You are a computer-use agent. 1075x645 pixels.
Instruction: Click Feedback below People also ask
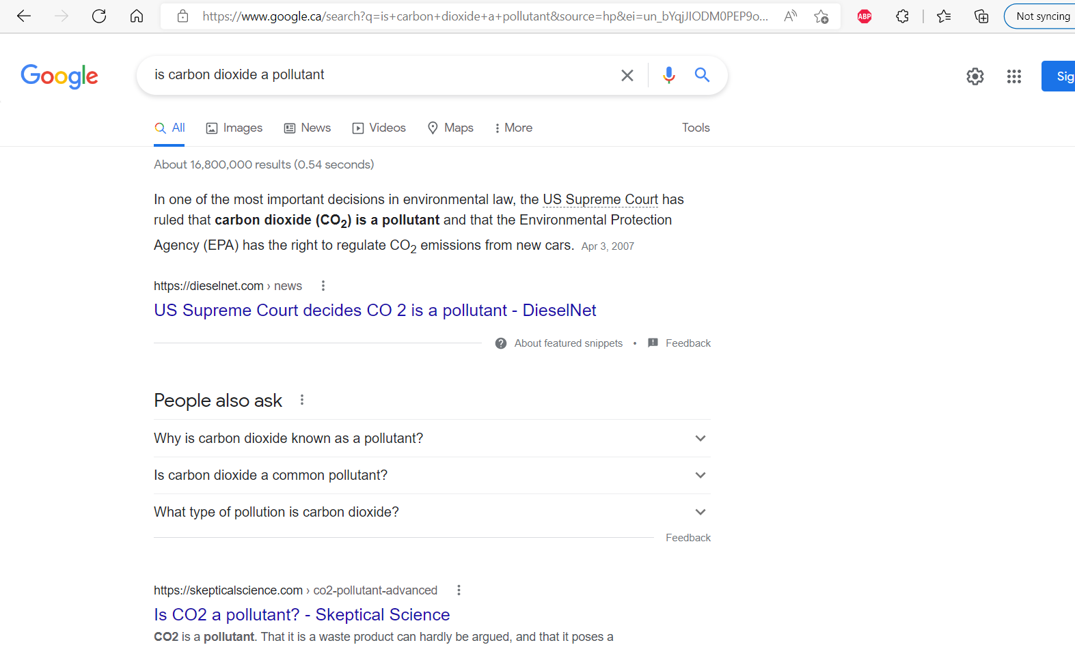pos(688,538)
